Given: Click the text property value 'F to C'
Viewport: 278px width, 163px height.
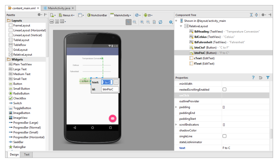Looking at the screenshot, I should click(x=246, y=148).
